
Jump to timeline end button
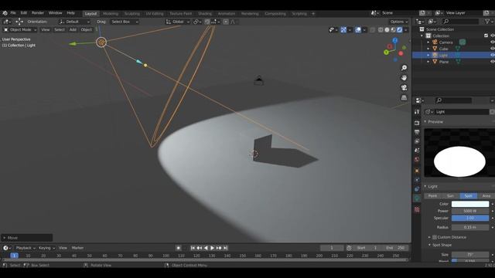(x=225, y=248)
